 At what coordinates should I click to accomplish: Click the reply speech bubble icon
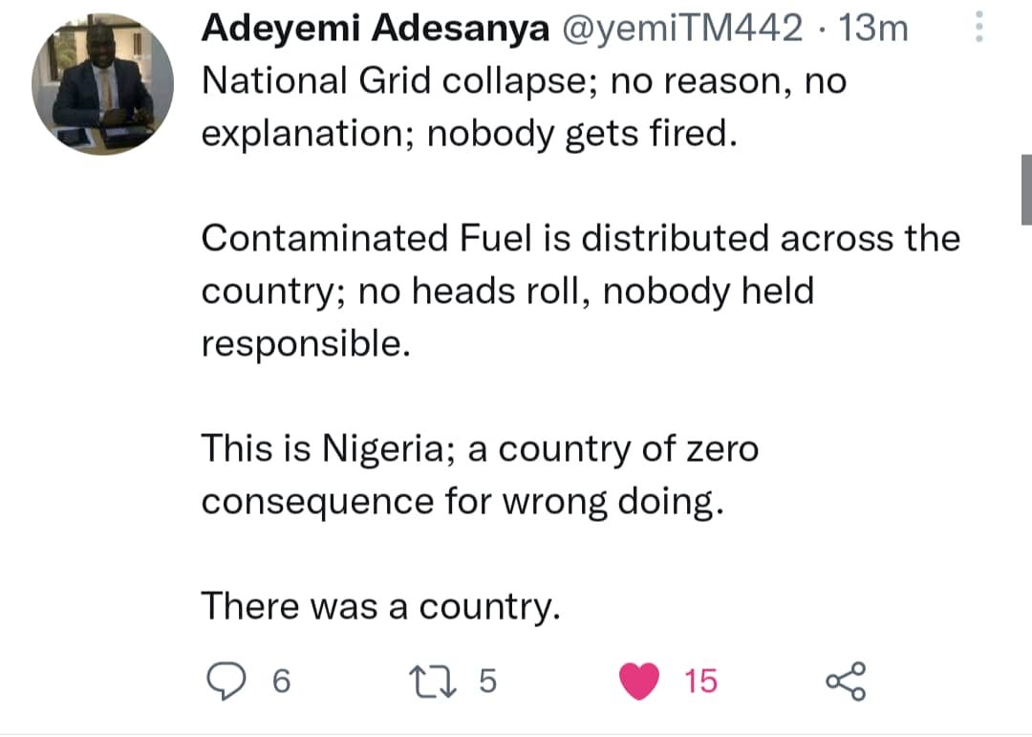tap(226, 681)
